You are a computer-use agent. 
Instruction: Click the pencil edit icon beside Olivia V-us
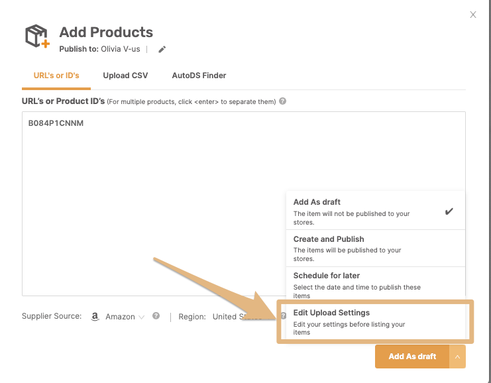pyautogui.click(x=162, y=50)
